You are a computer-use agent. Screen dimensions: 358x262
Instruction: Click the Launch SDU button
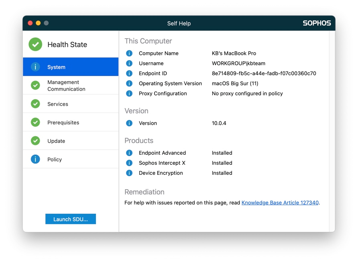(70, 219)
